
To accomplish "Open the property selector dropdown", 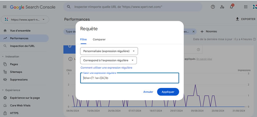I will (x=25, y=19).
